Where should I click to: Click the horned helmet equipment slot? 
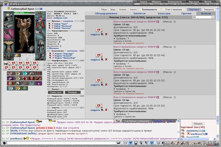tap(8, 17)
